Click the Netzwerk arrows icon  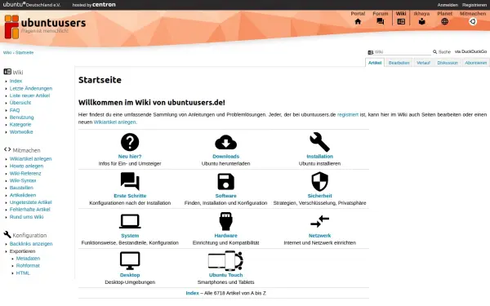319,221
